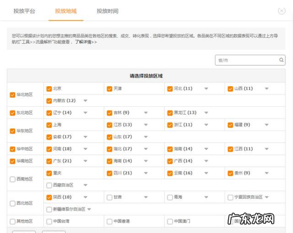Image resolution: width=293 pixels, height=233 pixels.
Task: Select the 投放地域 tab
Action: coord(66,11)
